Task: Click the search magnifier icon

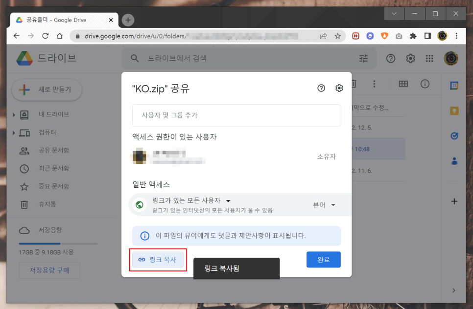Action: [135, 58]
